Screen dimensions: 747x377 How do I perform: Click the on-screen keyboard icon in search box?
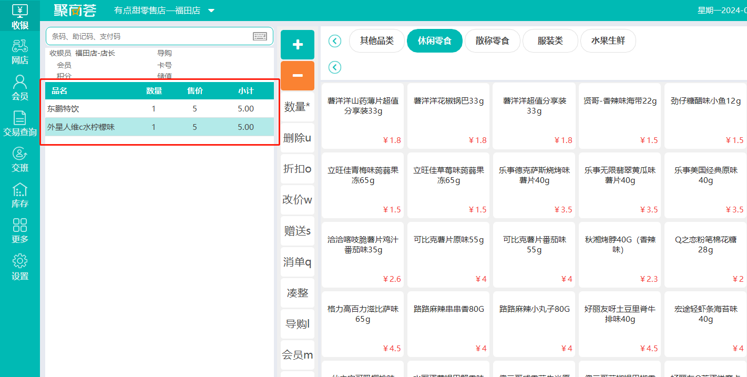260,36
